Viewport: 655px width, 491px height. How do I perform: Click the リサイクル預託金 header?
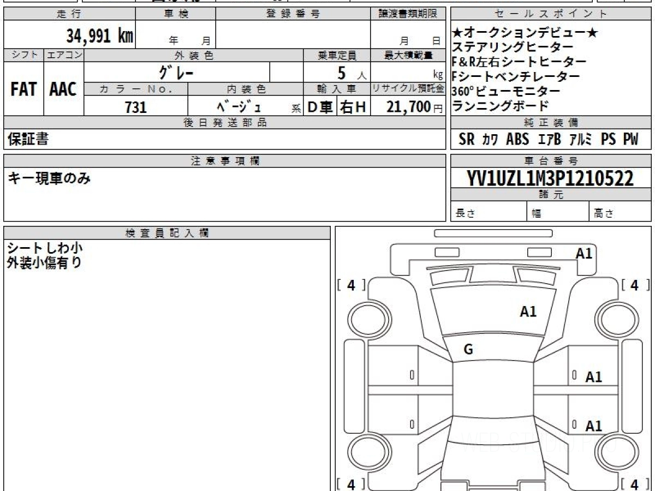click(408, 89)
